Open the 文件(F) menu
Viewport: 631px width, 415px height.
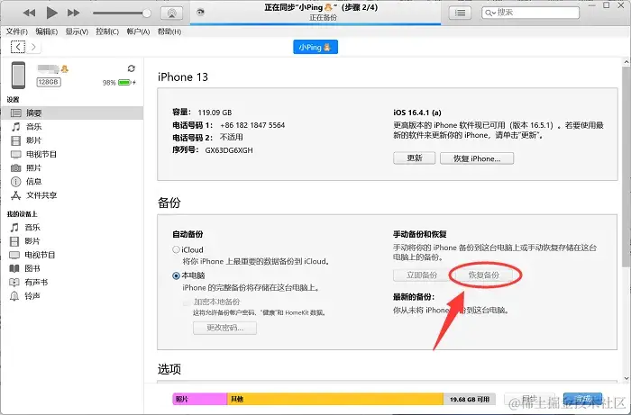point(16,32)
